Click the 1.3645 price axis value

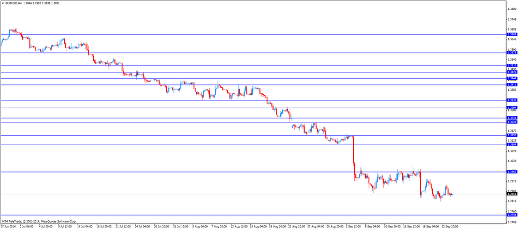pyautogui.click(x=512, y=39)
